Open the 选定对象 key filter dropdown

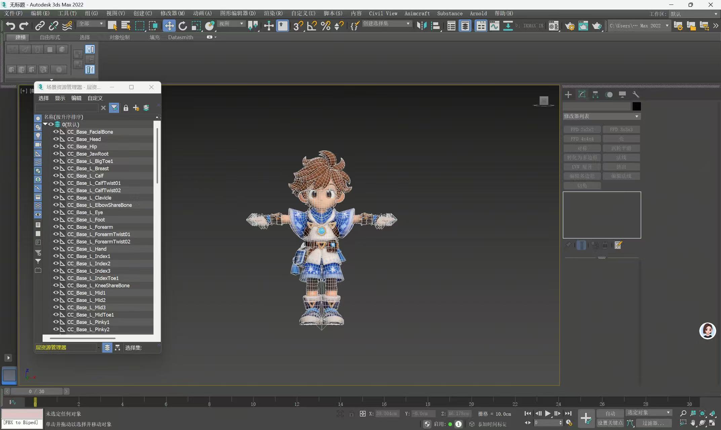[648, 413]
